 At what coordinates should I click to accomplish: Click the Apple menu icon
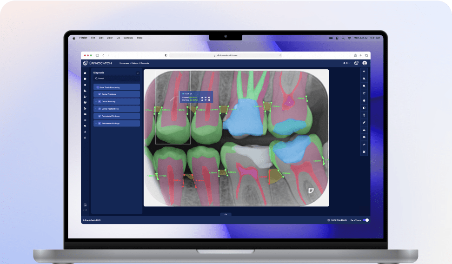(x=74, y=38)
